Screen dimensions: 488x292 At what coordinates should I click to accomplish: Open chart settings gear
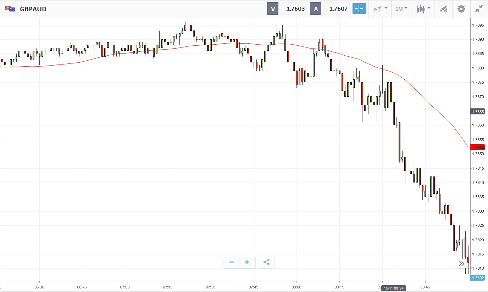(x=461, y=9)
